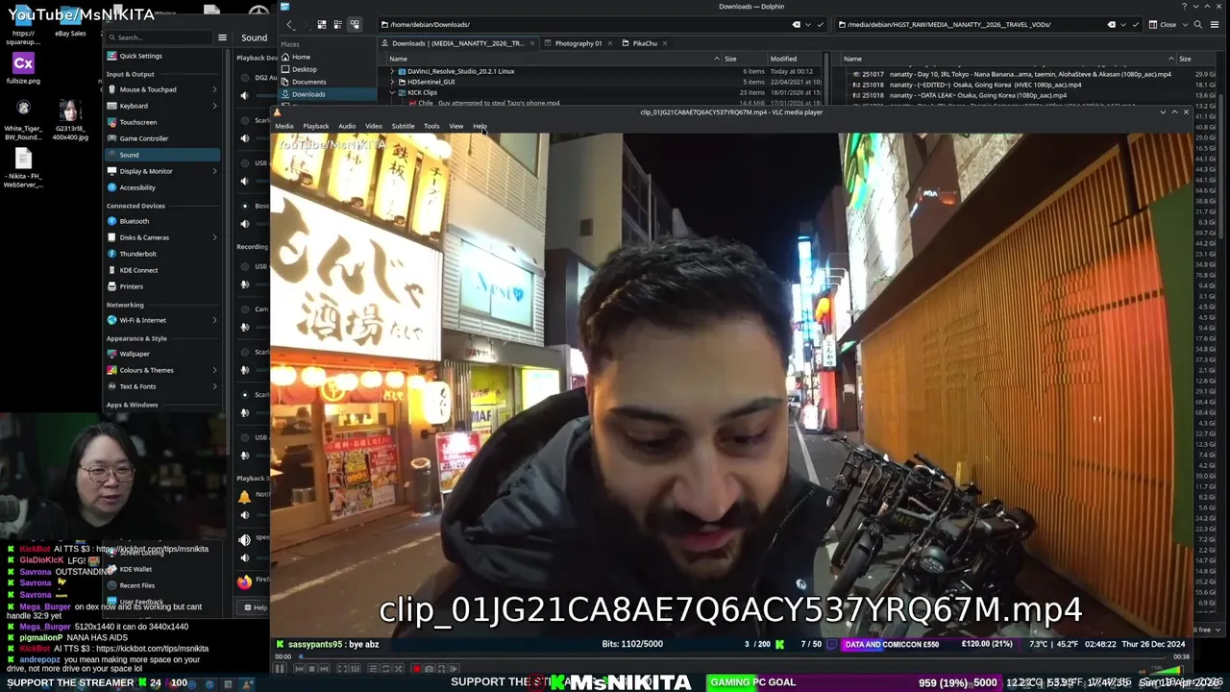Select DG2 Audio playback device radio button
The image size is (1230, 692).
(x=245, y=78)
